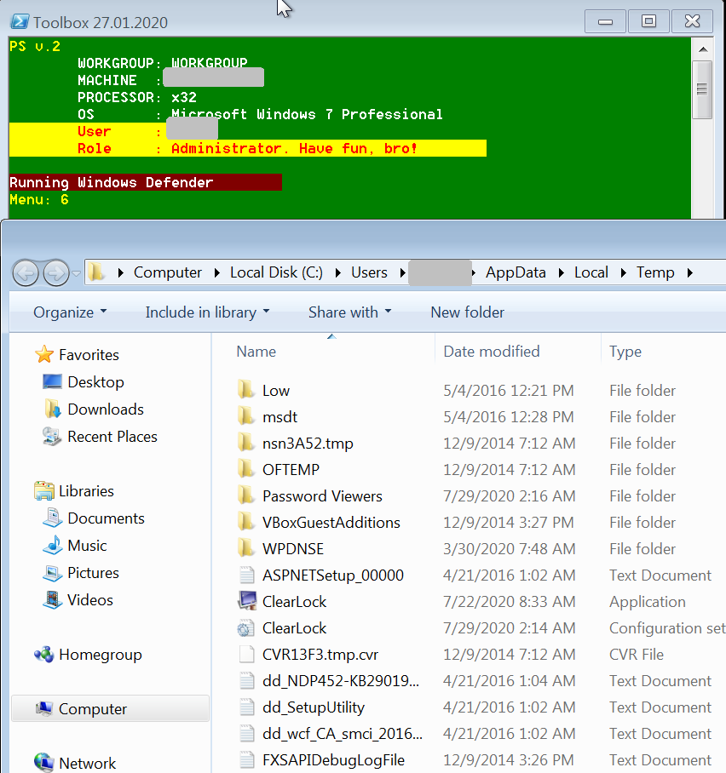Screen dimensions: 726x773
Task: Click the CVR File type cell
Action: pyautogui.click(x=637, y=654)
